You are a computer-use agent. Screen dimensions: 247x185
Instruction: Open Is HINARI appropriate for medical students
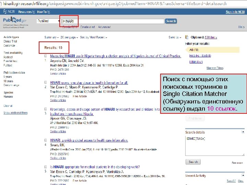(95, 167)
